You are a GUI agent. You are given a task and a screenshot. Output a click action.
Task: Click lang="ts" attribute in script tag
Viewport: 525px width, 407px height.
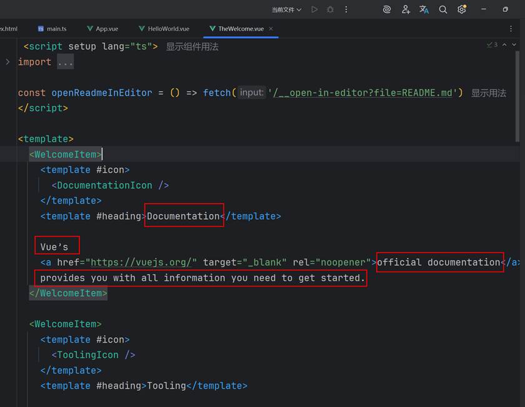(127, 46)
